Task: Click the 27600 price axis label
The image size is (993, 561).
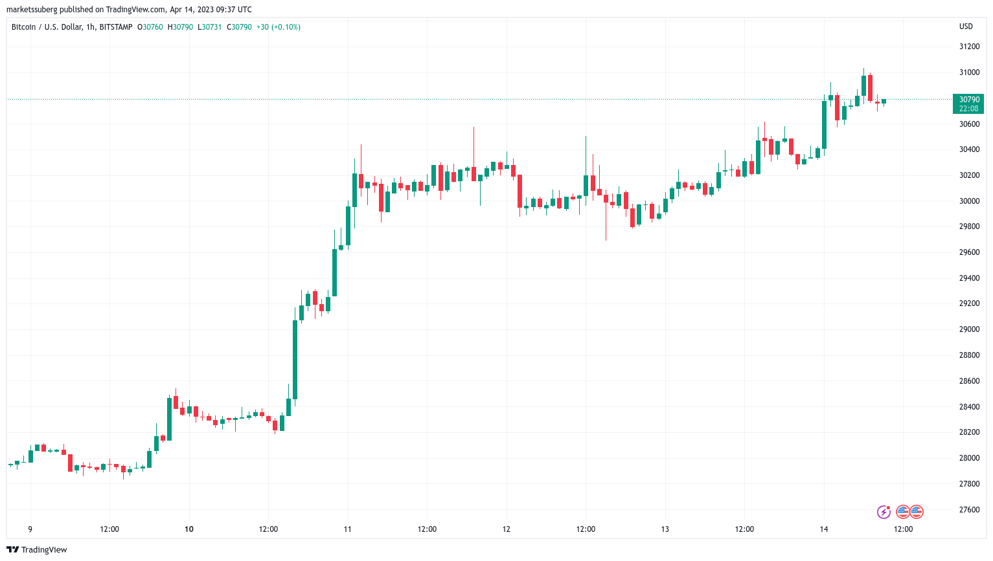Action: 969,510
